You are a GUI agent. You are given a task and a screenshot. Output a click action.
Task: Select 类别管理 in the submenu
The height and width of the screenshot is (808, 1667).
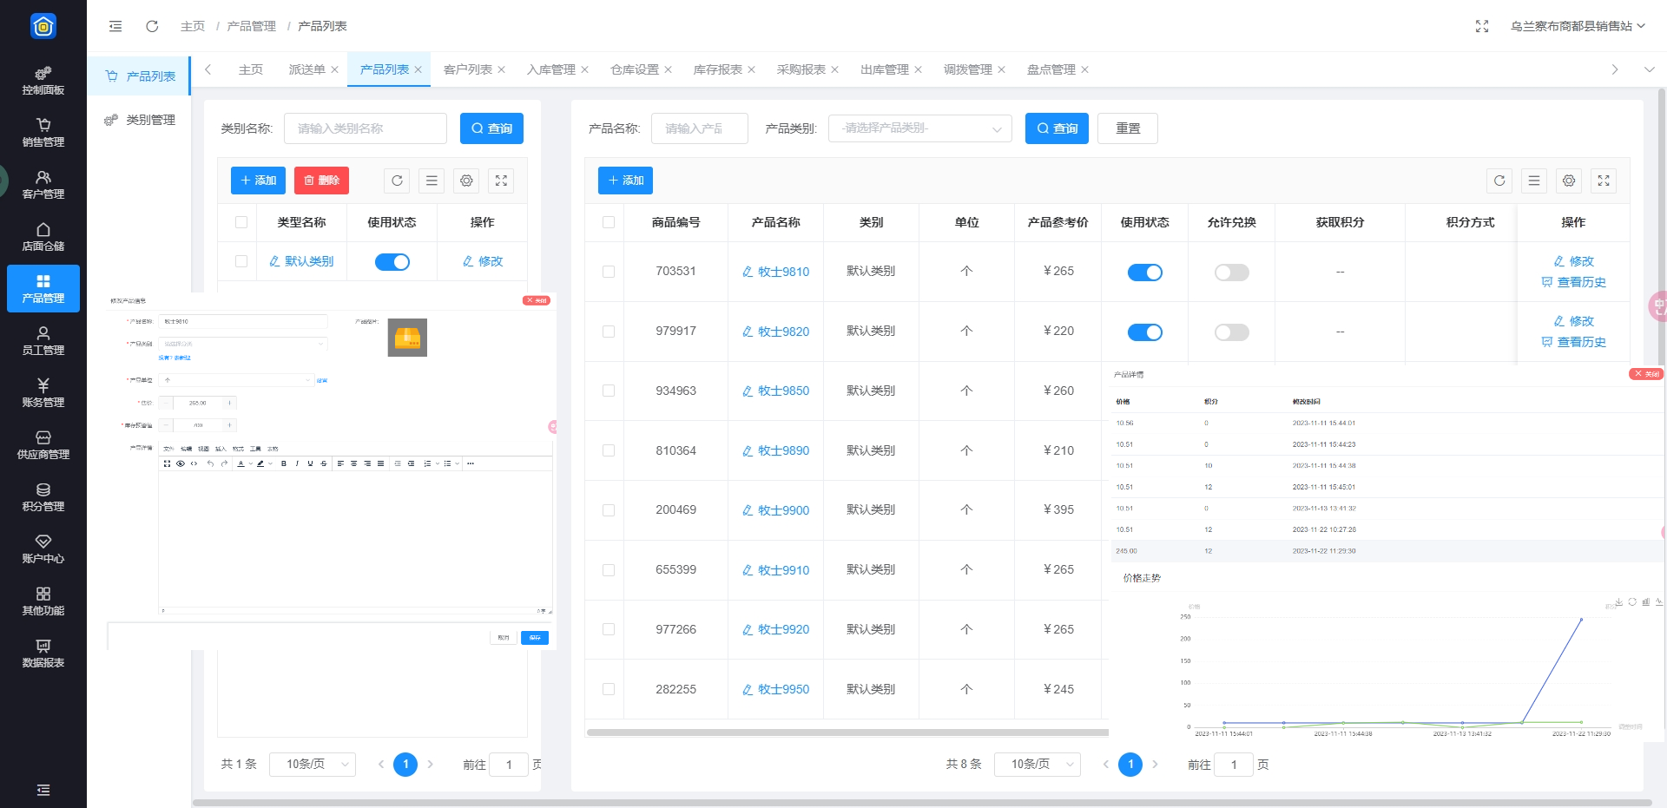pos(150,120)
